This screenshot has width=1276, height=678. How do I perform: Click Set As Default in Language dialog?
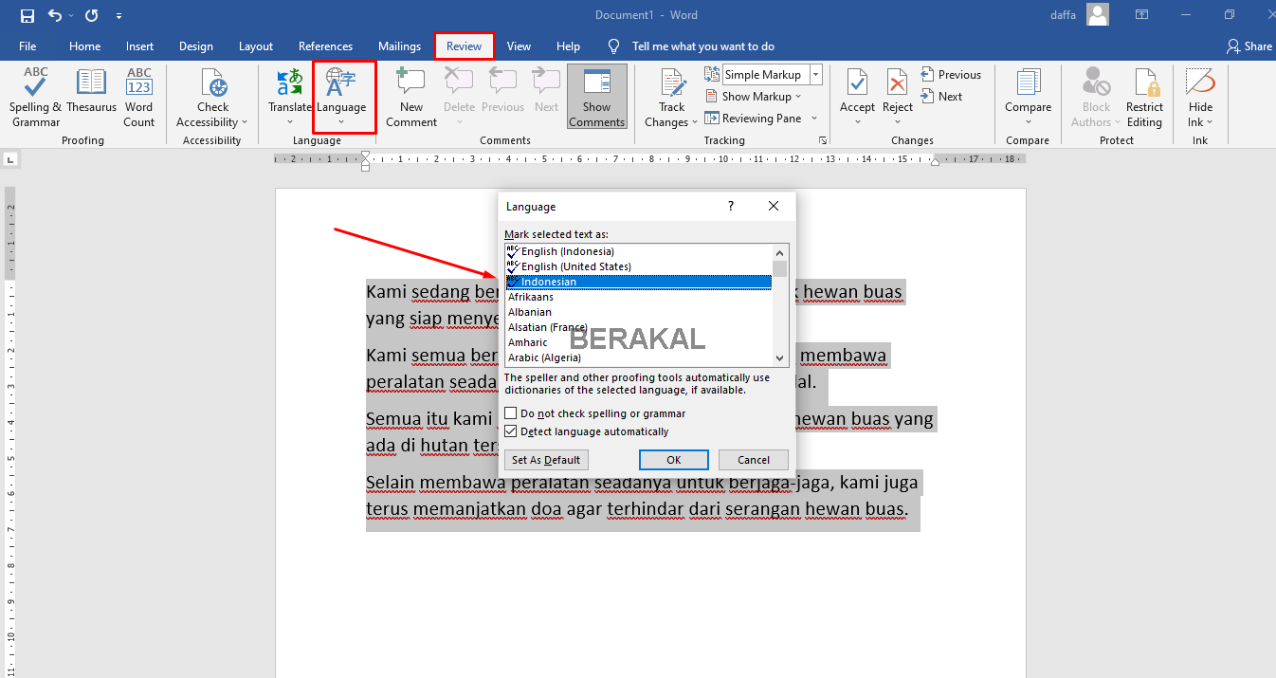(x=546, y=459)
